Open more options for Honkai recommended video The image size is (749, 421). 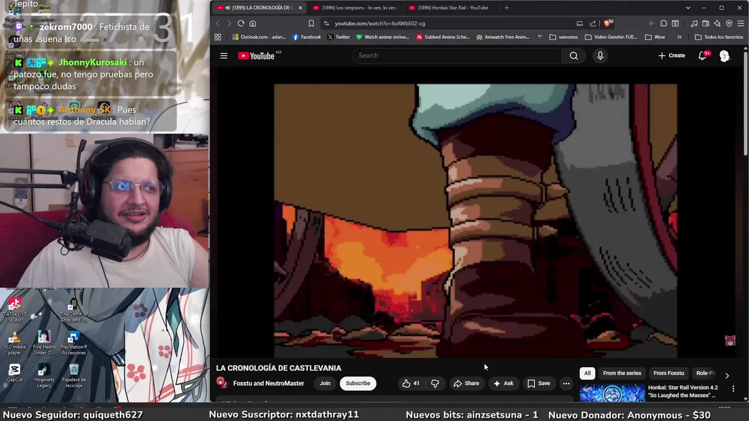tap(733, 388)
